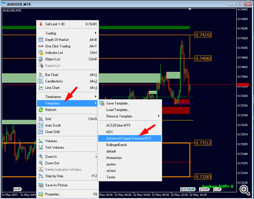
Task: Switch chart to Line Chart mode
Action: pos(67,88)
